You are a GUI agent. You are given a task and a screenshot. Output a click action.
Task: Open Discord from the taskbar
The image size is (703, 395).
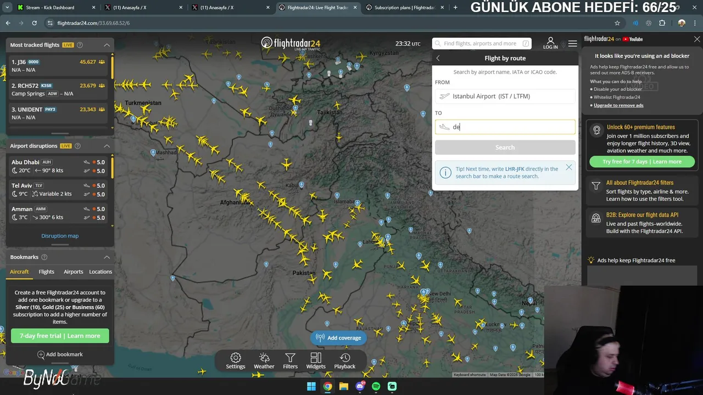pos(360,386)
